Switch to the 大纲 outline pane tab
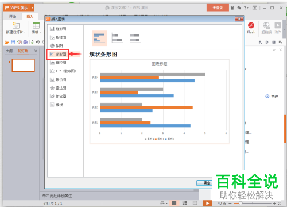This screenshot has height=207, width=287. [x=9, y=51]
